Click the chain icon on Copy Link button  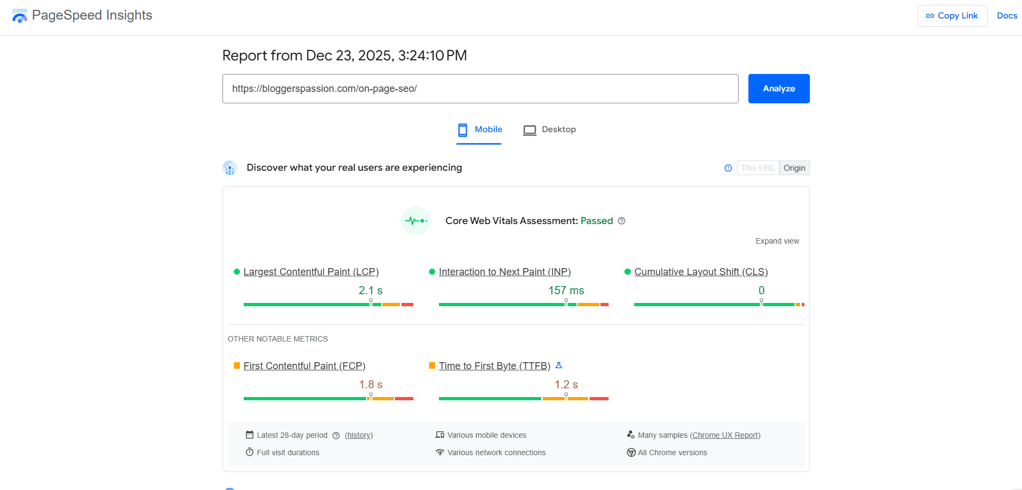pos(930,15)
